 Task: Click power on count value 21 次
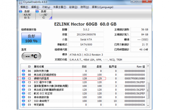click(140, 44)
